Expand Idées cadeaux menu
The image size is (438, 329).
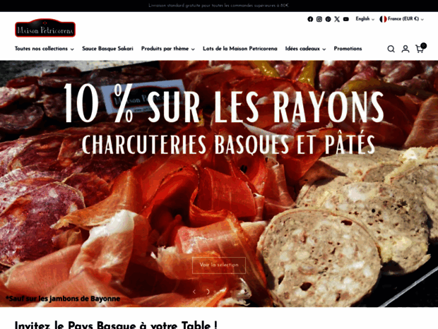pyautogui.click(x=305, y=49)
